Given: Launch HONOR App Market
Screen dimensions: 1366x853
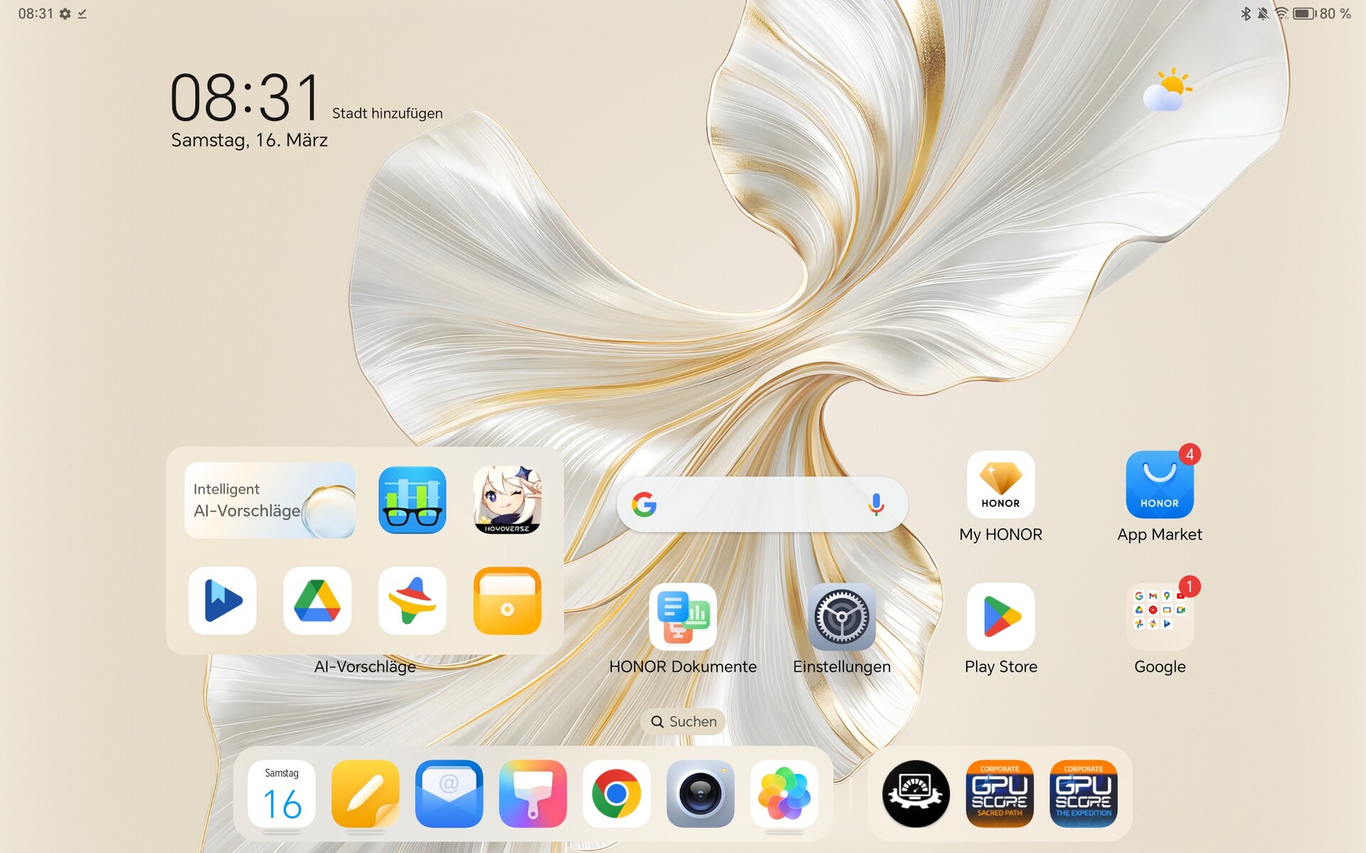Looking at the screenshot, I should point(1159,485).
